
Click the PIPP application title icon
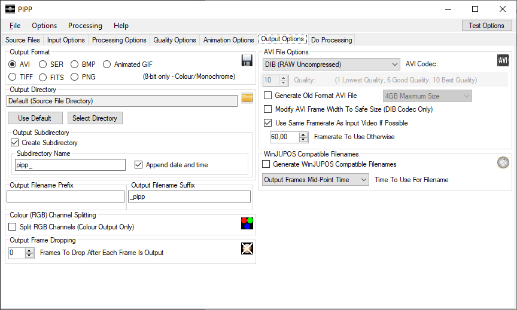click(10, 9)
